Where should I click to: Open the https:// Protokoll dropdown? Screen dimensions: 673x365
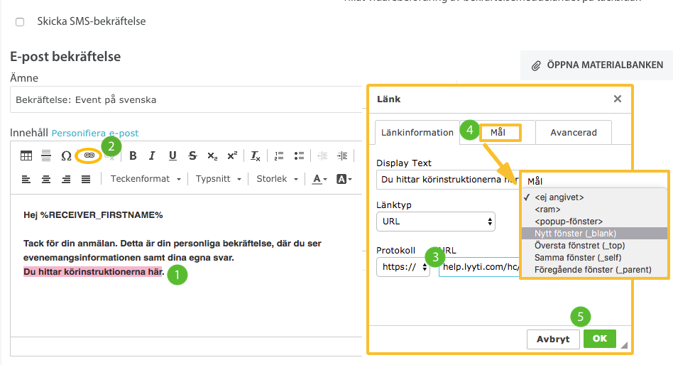pyautogui.click(x=403, y=267)
